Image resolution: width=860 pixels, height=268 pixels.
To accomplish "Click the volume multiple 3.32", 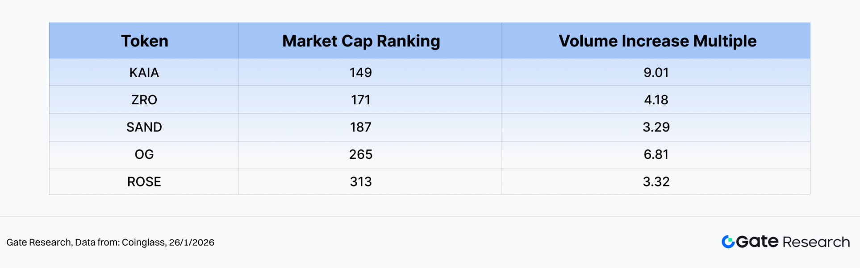I will point(656,181).
